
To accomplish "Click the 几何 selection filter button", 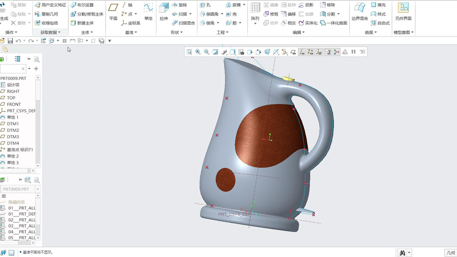I will pyautogui.click(x=451, y=253).
